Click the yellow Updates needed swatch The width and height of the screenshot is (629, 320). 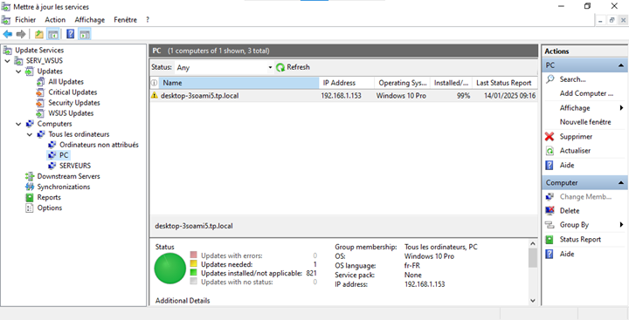click(194, 264)
